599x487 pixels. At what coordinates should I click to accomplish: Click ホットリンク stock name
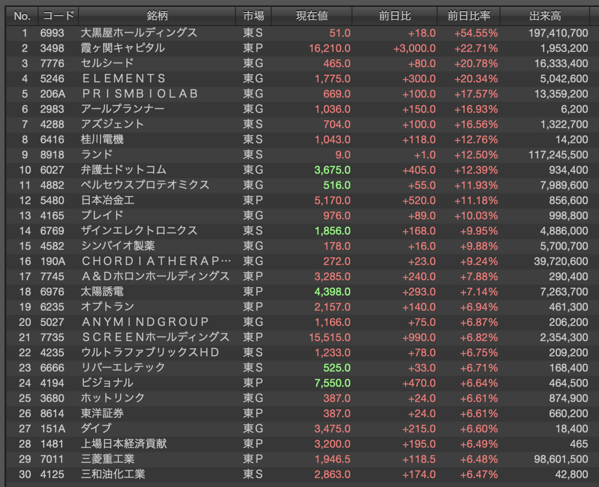[113, 398]
